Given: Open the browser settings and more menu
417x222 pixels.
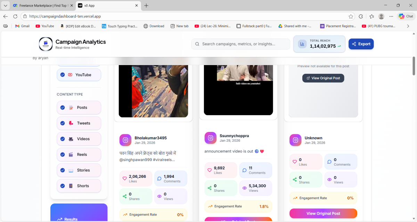Looking at the screenshot, I should point(391,16).
